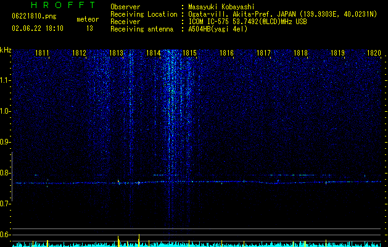This screenshot has width=388, height=247.
Task: Click the 1814 time marker
Action: pos(154,53)
